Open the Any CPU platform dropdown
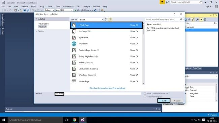The height and width of the screenshot is (123, 219). pyautogui.click(x=64, y=10)
